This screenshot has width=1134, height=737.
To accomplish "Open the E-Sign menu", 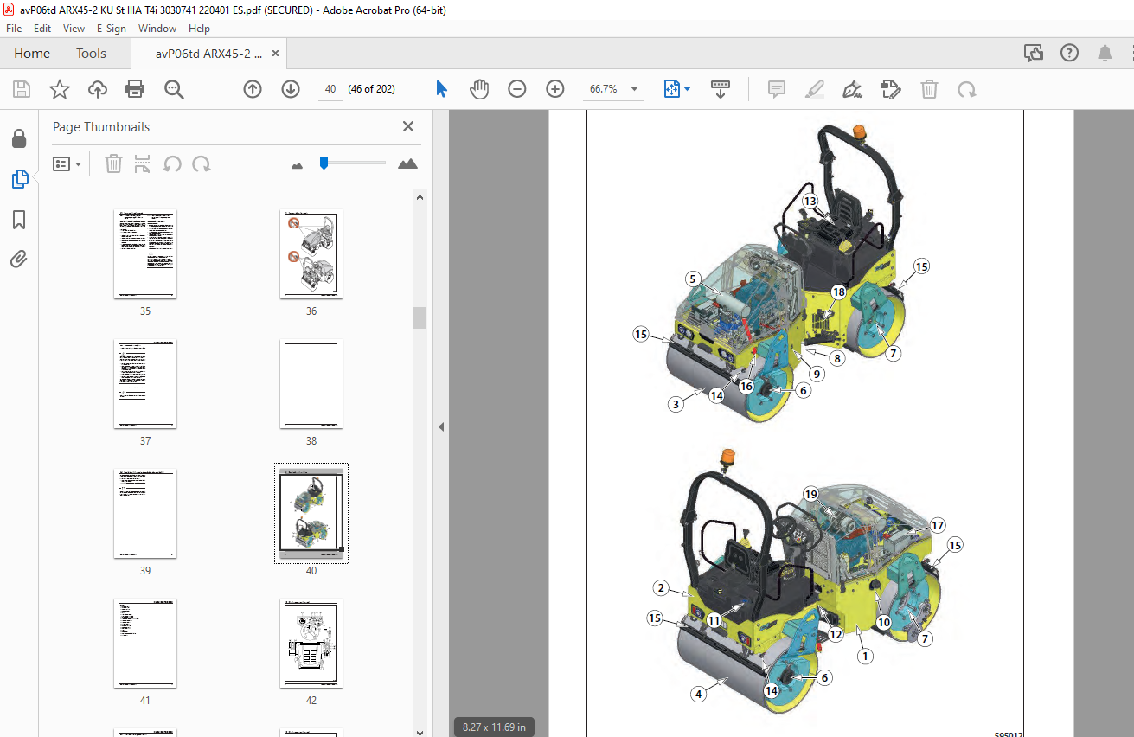I will click(x=112, y=28).
